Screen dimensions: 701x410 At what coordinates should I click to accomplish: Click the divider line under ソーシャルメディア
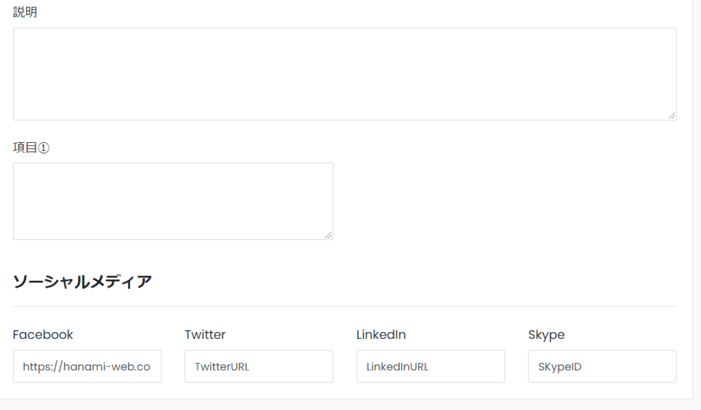tap(345, 307)
